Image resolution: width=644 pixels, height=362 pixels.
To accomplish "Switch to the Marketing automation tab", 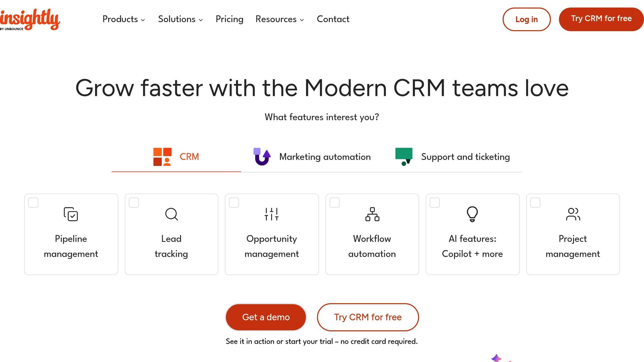I will click(x=312, y=157).
